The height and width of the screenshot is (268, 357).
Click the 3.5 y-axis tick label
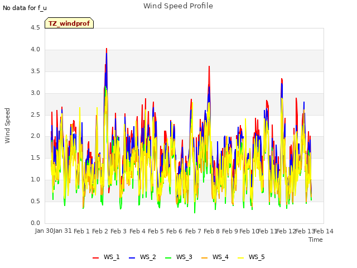tap(35, 71)
